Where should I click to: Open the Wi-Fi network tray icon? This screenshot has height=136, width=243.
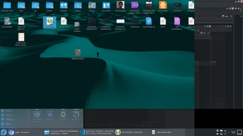(225, 134)
